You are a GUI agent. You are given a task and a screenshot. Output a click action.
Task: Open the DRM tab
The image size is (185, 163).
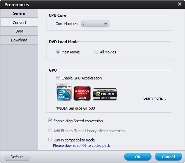tap(19, 31)
